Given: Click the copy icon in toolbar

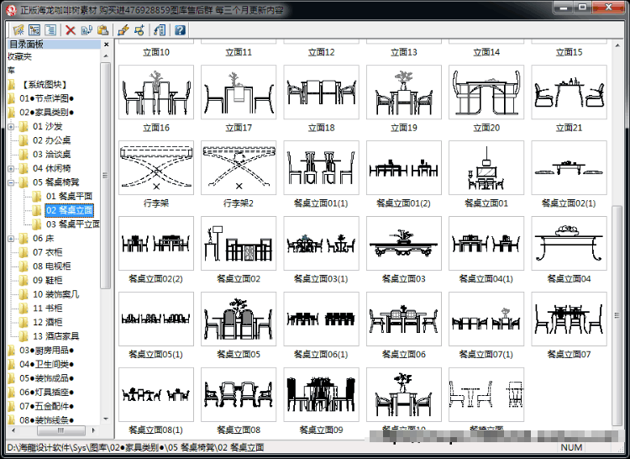Looking at the screenshot, I should pos(87,29).
